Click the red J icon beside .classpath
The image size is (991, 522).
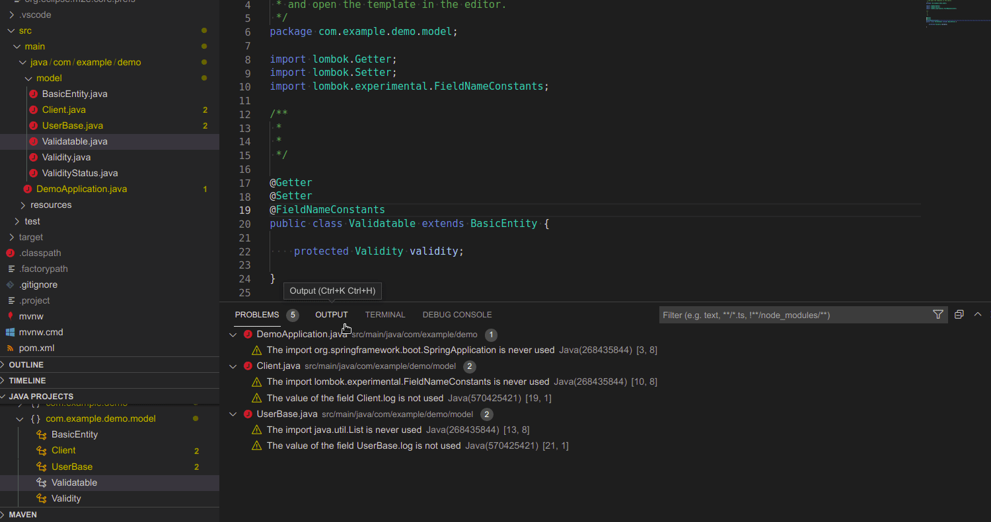click(10, 253)
